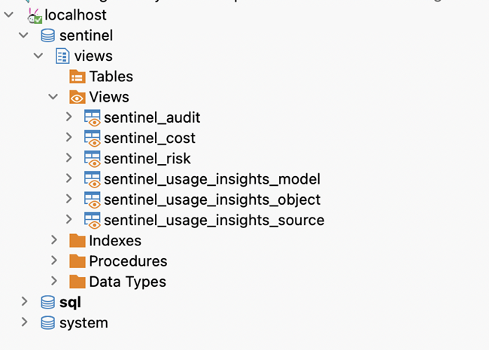Collapse the Views folder chevron
489x350 pixels.
pos(53,97)
